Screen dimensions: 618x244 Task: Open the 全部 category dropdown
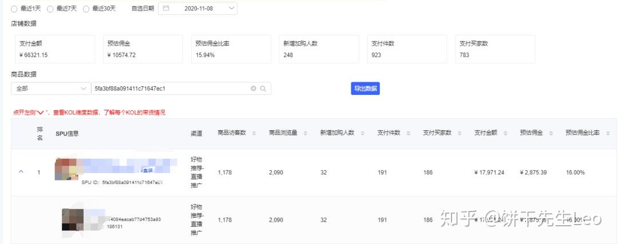tap(51, 89)
